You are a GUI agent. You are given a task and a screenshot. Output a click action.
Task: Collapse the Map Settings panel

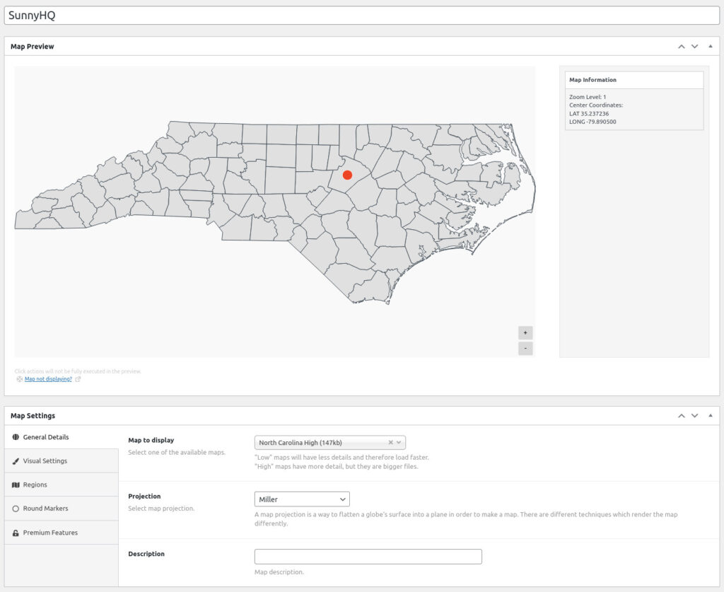[x=710, y=415]
